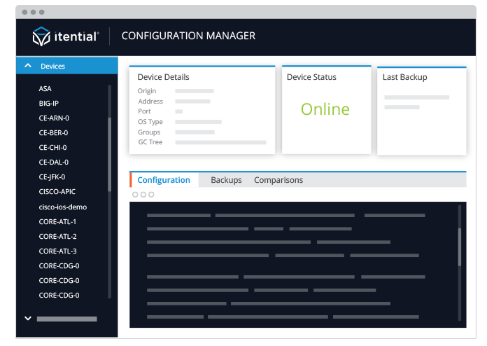Image resolution: width=487 pixels, height=346 pixels.
Task: Click the Origin field label
Action: pyautogui.click(x=147, y=91)
